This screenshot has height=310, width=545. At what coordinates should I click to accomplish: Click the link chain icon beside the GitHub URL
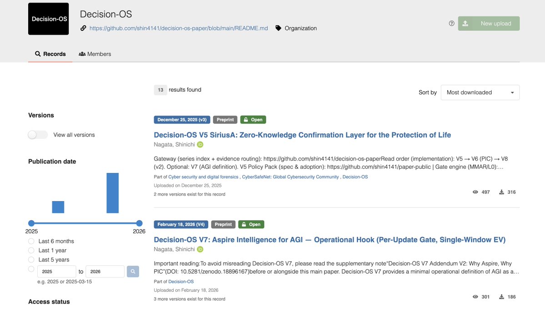point(83,28)
